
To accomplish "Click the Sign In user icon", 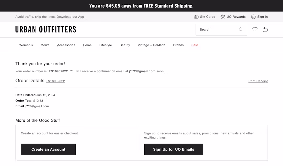I will (x=253, y=17).
